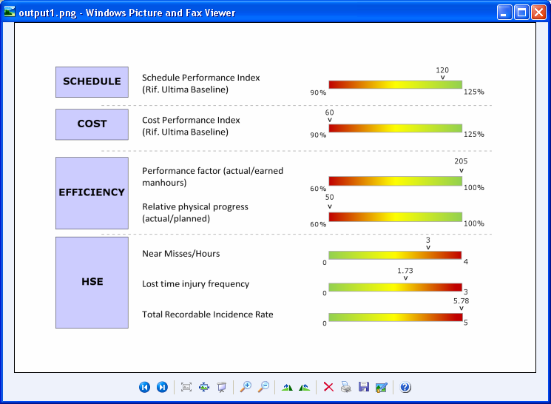Go to the previous image
Image resolution: width=551 pixels, height=404 pixels.
click(x=145, y=387)
